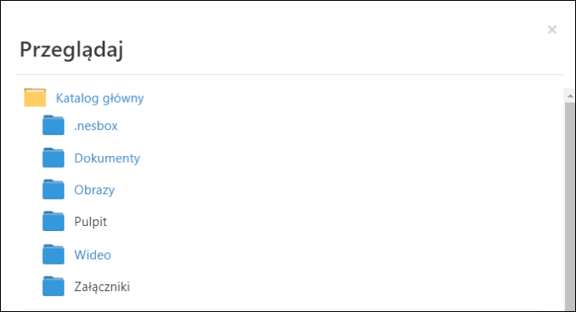Click the blue .nesbox folder icon
This screenshot has width=576, height=312.
tap(53, 125)
